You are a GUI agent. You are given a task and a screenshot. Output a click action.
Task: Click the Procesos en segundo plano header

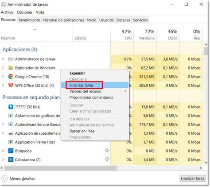point(31,97)
